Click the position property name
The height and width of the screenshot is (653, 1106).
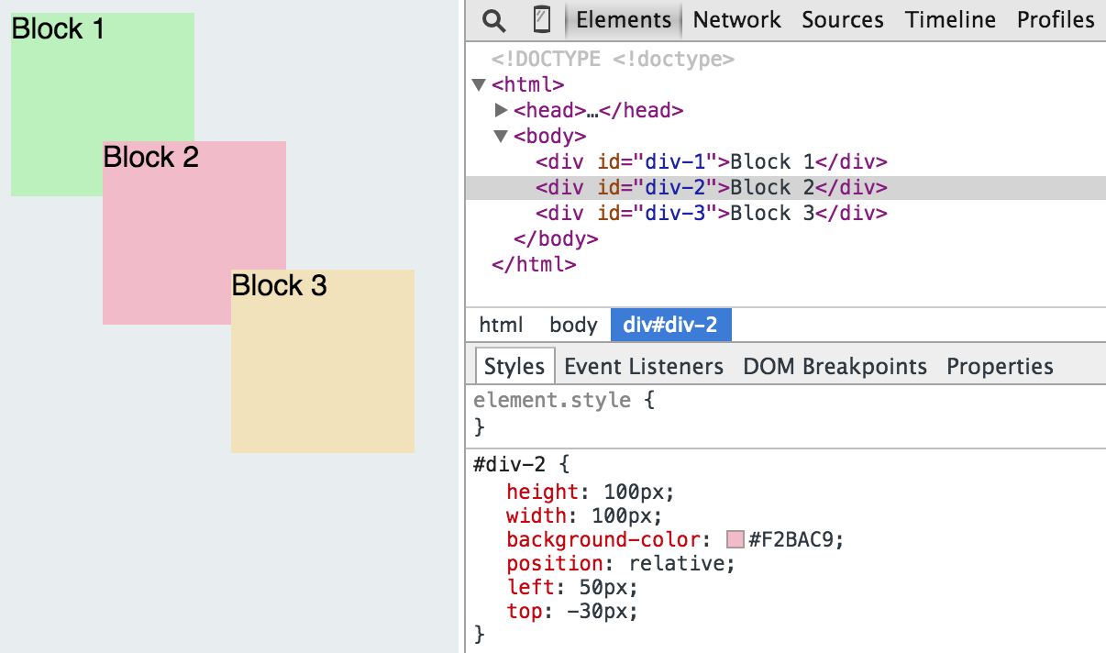pos(555,563)
